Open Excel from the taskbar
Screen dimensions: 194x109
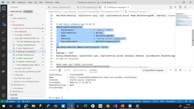pos(85,106)
